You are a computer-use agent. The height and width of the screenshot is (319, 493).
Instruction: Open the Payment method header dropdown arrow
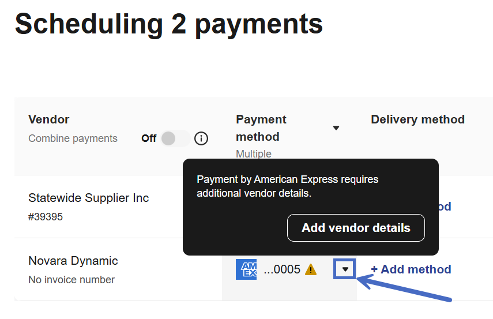(x=336, y=128)
